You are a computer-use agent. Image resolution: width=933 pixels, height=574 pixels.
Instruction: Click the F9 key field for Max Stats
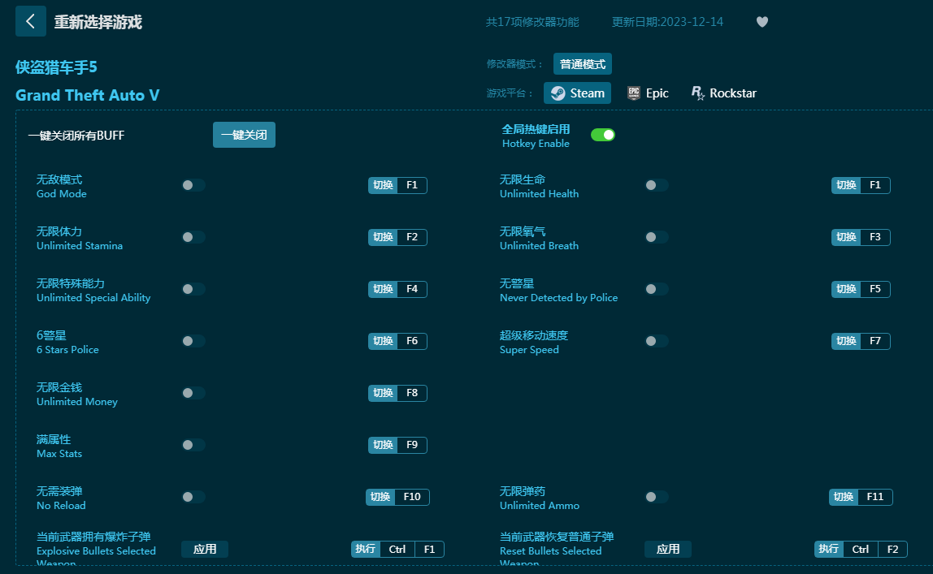pyautogui.click(x=412, y=445)
